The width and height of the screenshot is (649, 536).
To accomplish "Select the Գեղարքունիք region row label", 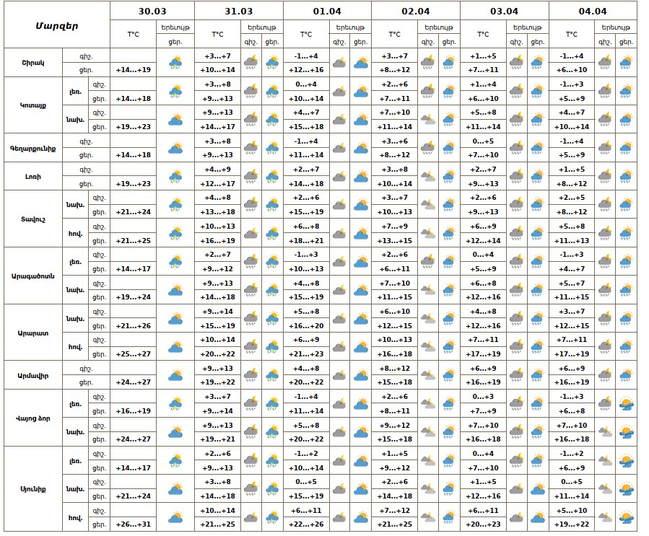I will [x=33, y=148].
